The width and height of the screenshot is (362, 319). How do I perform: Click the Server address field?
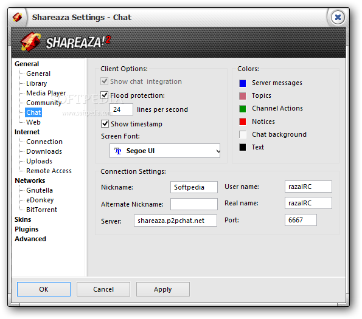pyautogui.click(x=175, y=221)
